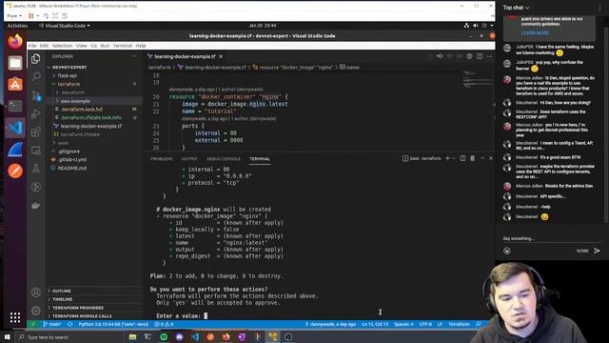Send the chat message arrow

(x=597, y=251)
